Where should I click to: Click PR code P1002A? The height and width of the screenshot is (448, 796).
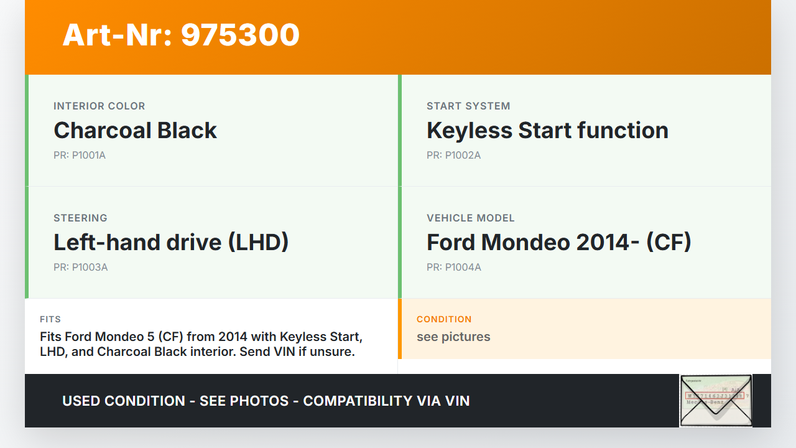point(453,156)
